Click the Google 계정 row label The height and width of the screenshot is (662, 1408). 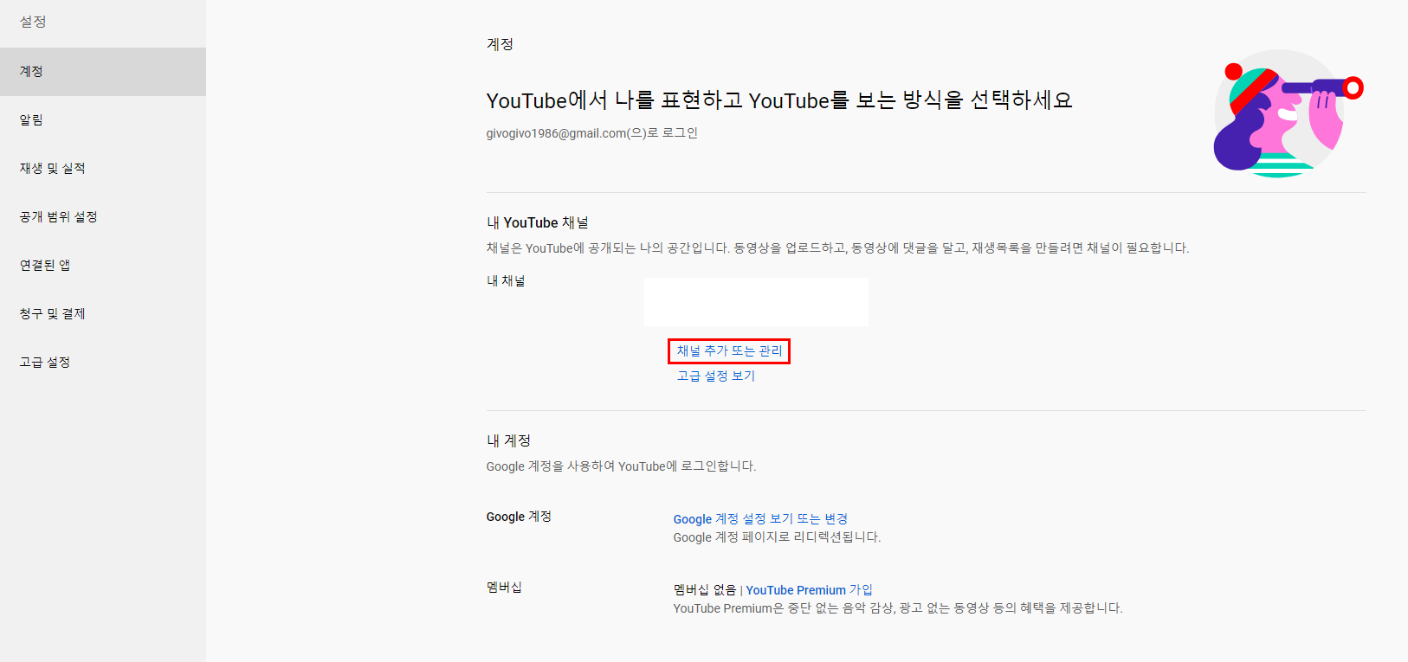pos(519,517)
